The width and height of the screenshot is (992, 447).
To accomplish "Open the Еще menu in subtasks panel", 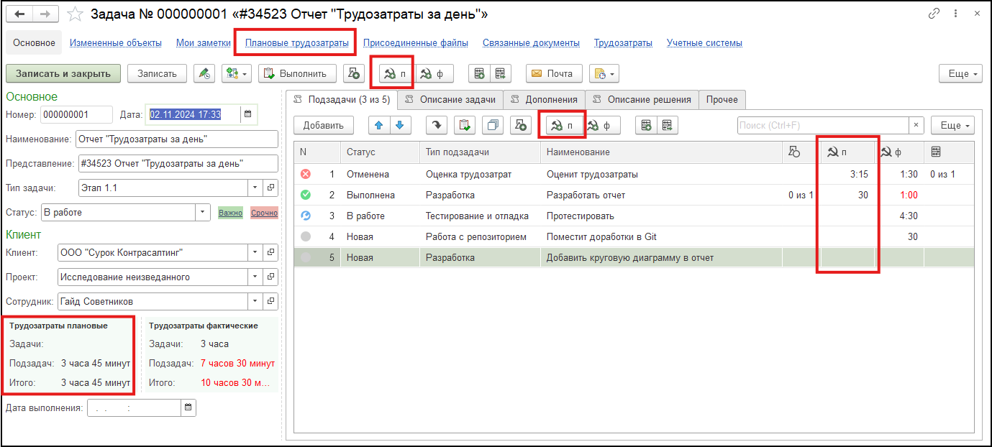I will click(x=952, y=125).
